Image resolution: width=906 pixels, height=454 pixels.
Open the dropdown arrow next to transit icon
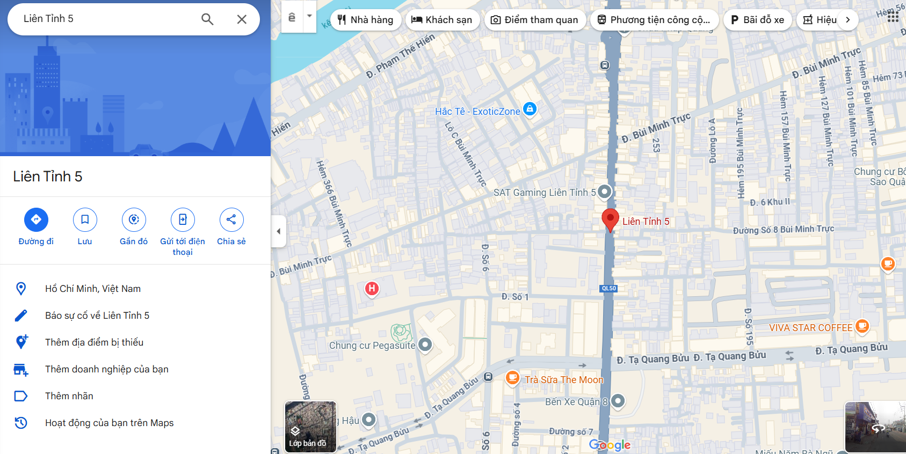click(x=309, y=16)
